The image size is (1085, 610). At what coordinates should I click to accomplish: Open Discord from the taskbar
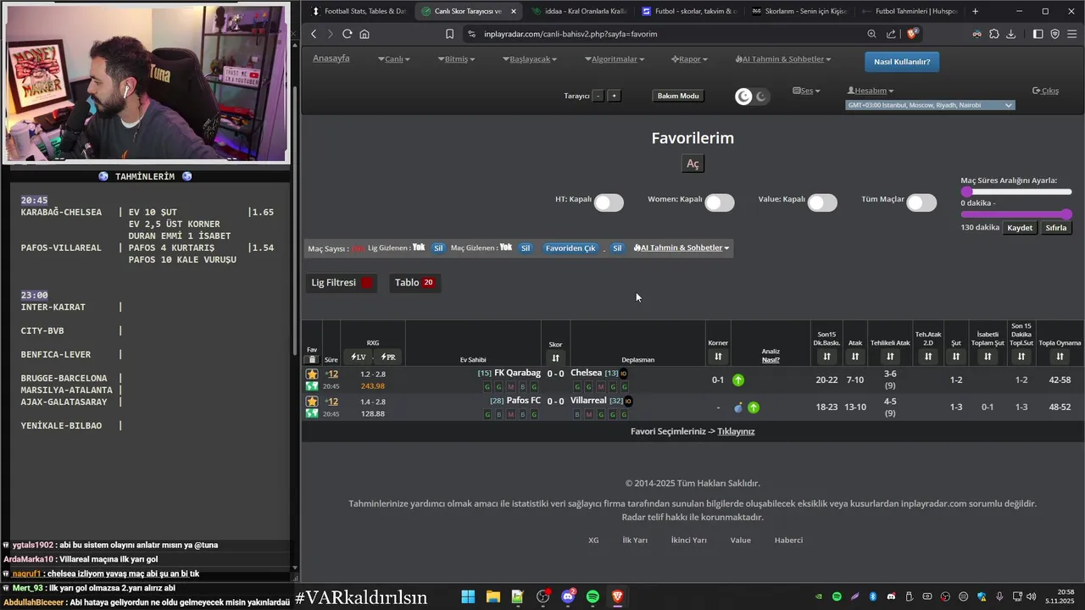click(x=568, y=596)
